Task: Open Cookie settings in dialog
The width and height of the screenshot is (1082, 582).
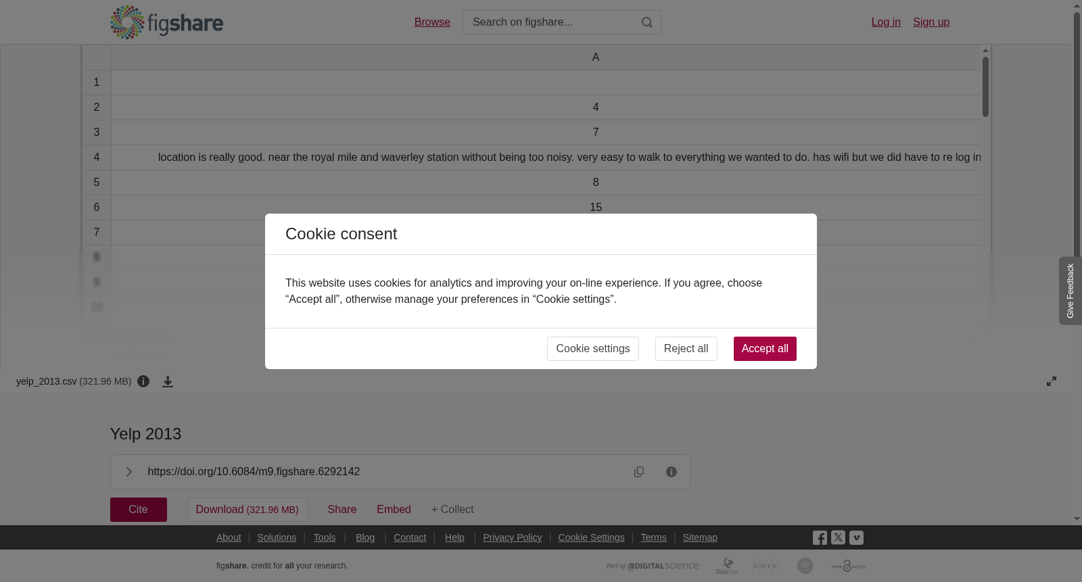Action: 593,349
